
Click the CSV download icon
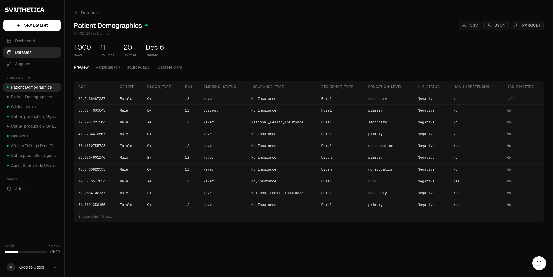tap(464, 25)
